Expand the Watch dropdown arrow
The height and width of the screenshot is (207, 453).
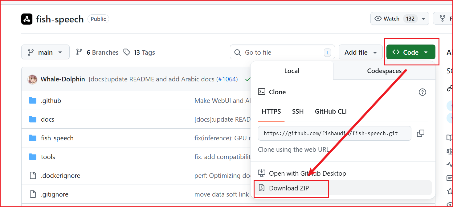click(x=424, y=19)
